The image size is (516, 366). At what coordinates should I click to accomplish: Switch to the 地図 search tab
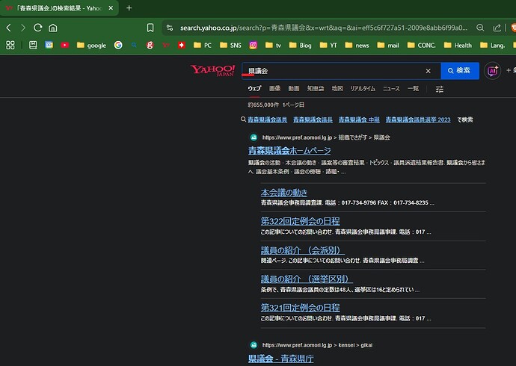pyautogui.click(x=337, y=88)
